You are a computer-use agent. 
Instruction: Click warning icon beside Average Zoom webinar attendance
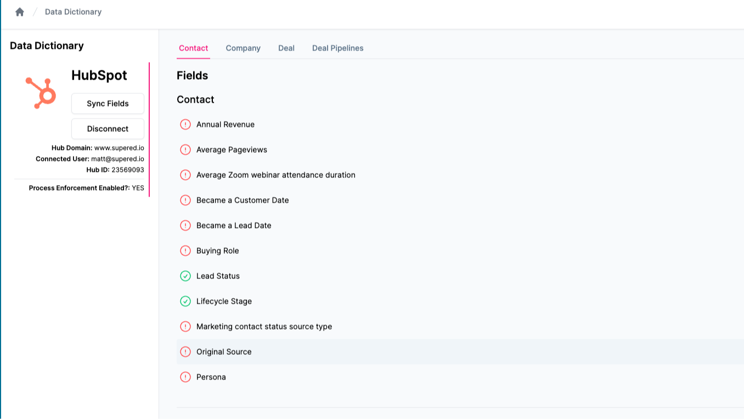185,175
